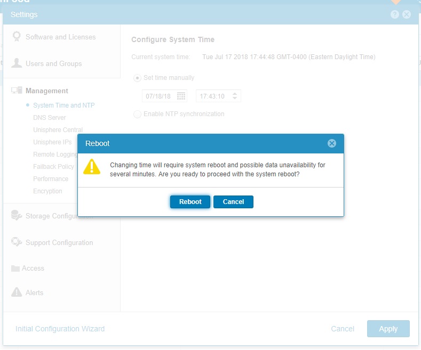Open Software and Licenses section
The image size is (421, 350).
click(x=60, y=37)
